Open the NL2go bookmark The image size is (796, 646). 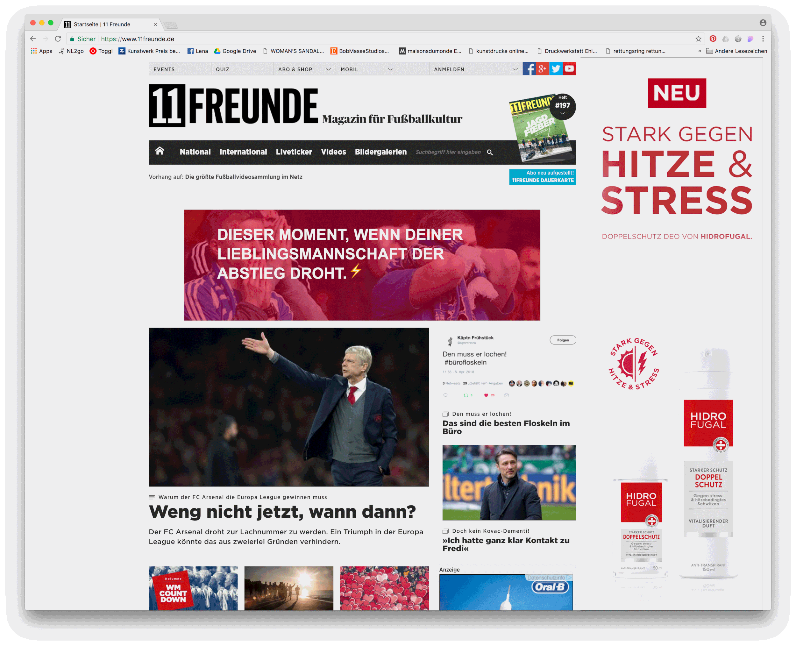point(71,51)
